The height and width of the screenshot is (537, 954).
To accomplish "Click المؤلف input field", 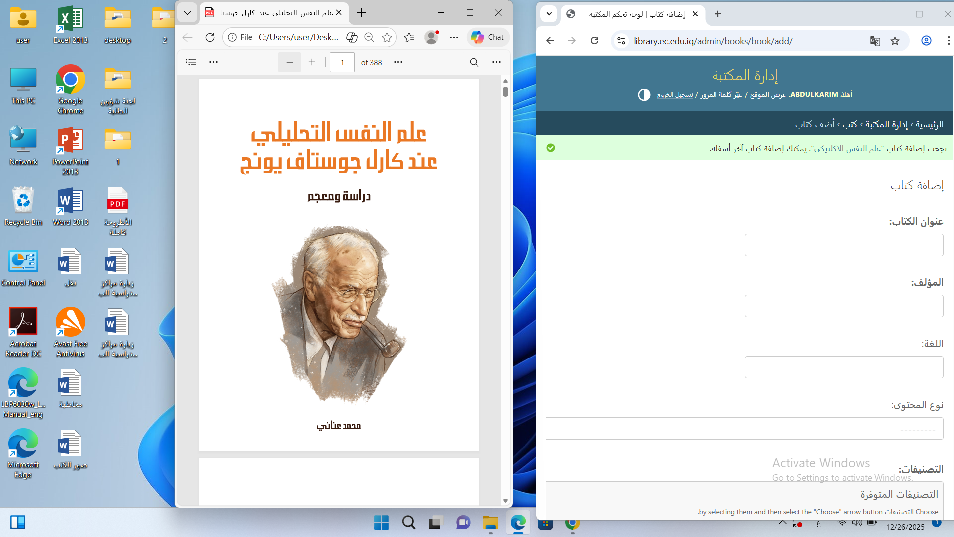I will point(844,306).
